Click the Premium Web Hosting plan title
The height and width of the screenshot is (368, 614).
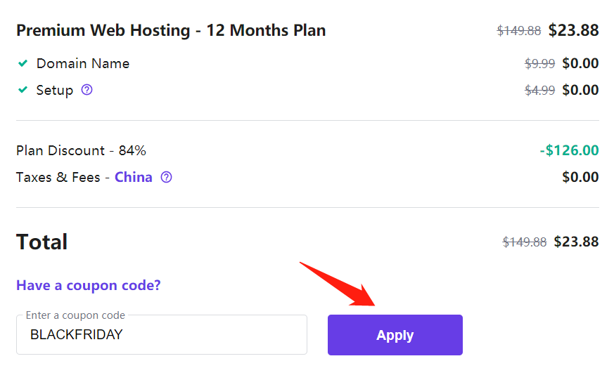pyautogui.click(x=171, y=31)
